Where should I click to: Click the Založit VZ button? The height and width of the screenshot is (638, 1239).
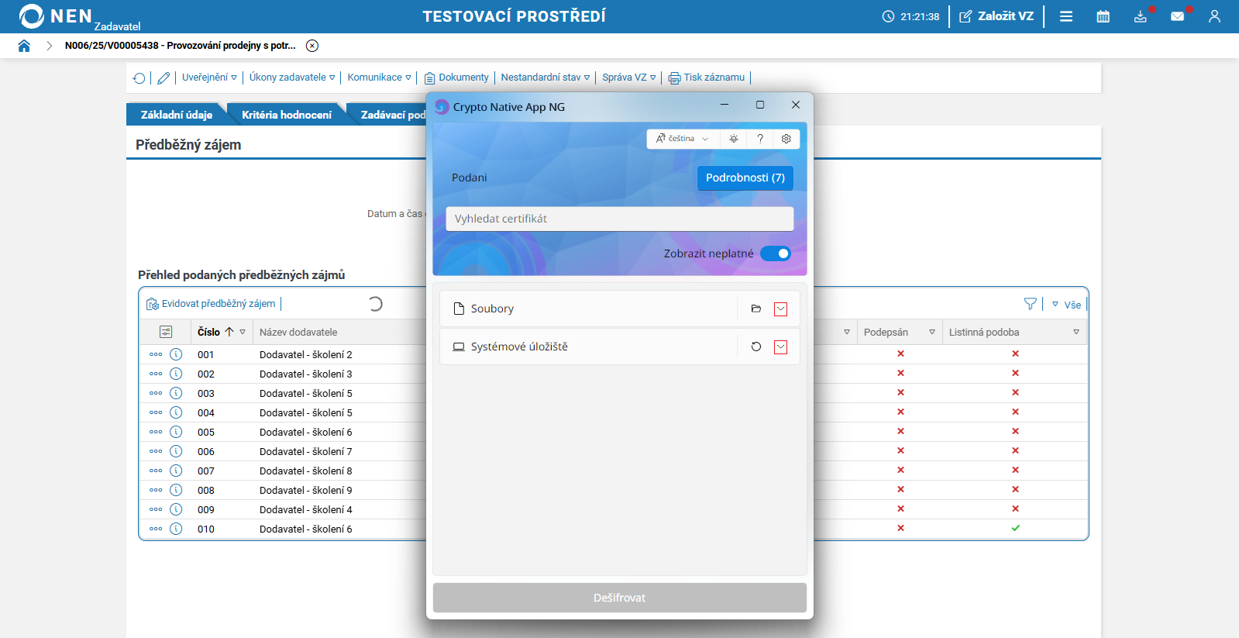(996, 16)
